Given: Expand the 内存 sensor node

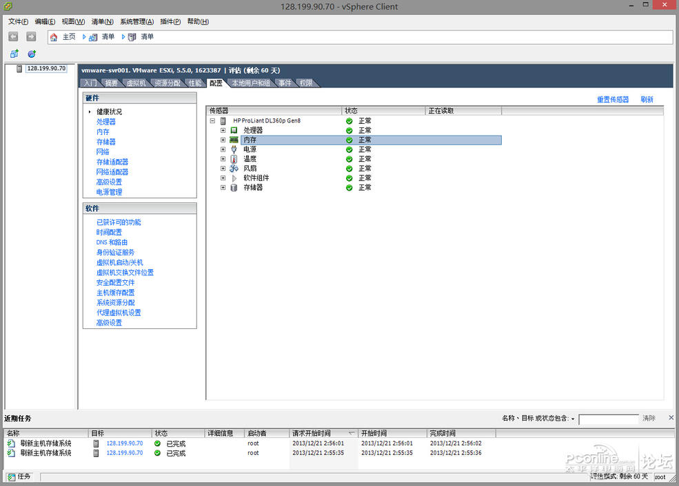Looking at the screenshot, I should [x=223, y=140].
